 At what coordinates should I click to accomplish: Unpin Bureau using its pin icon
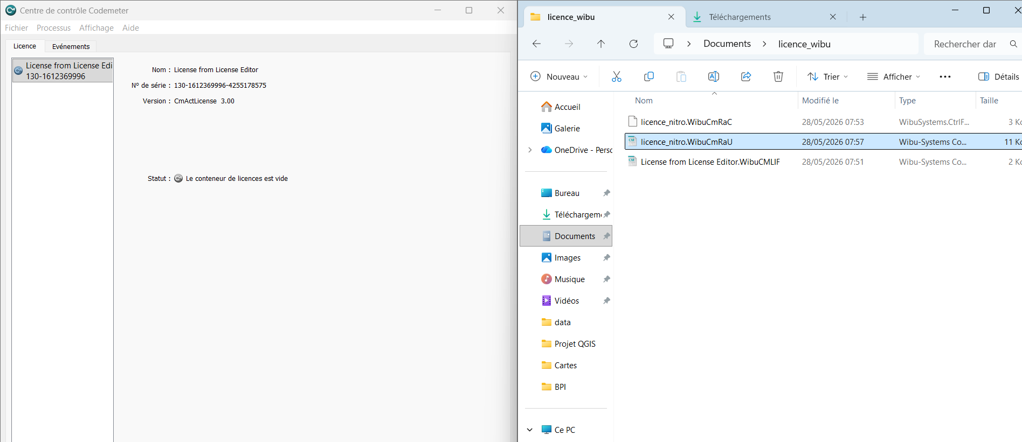[607, 193]
